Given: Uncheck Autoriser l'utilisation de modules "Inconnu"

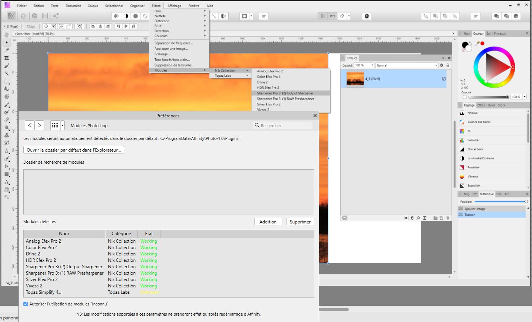Looking at the screenshot, I should click(x=26, y=304).
